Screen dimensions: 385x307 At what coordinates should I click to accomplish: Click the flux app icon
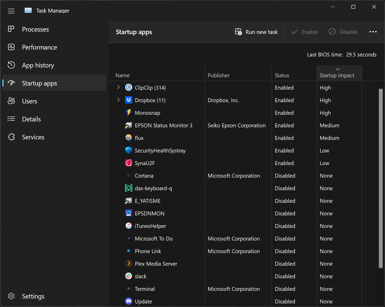tap(128, 138)
